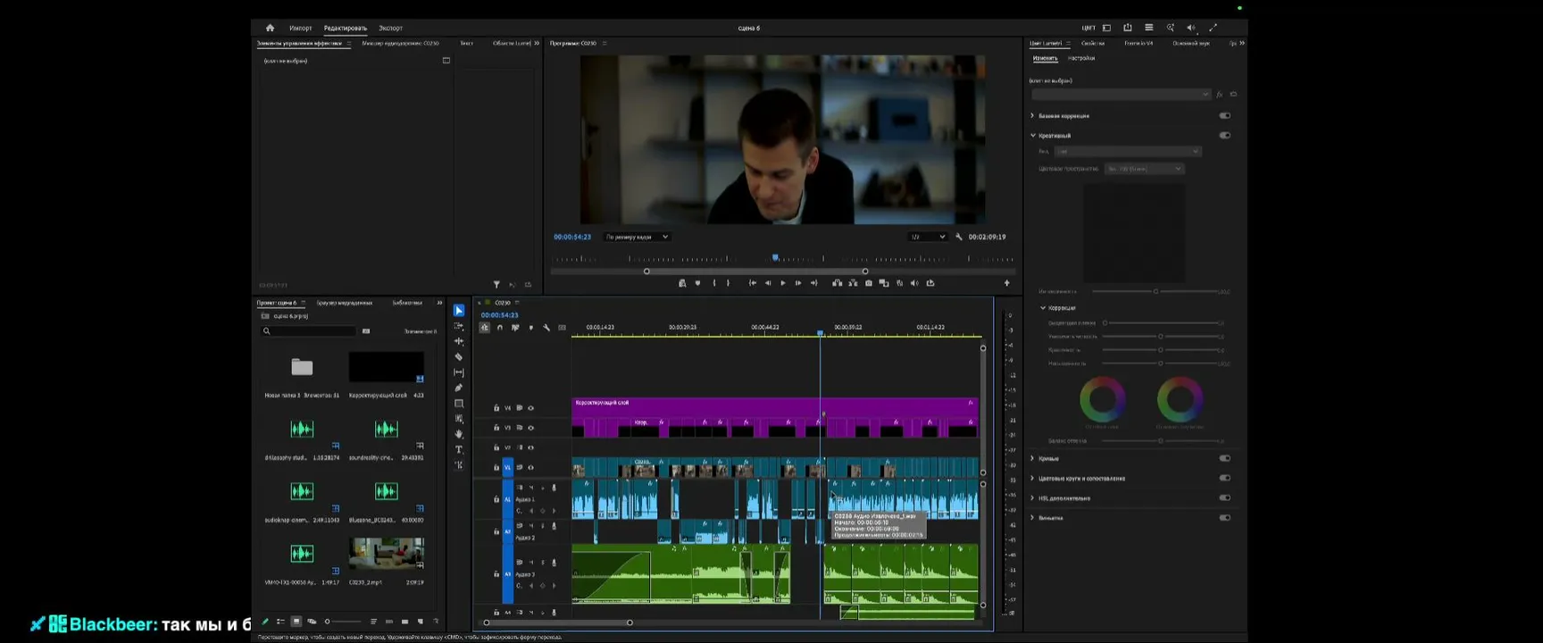The image size is (1543, 643).
Task: Toggle the Color Wheels section switch
Action: pyautogui.click(x=1225, y=478)
